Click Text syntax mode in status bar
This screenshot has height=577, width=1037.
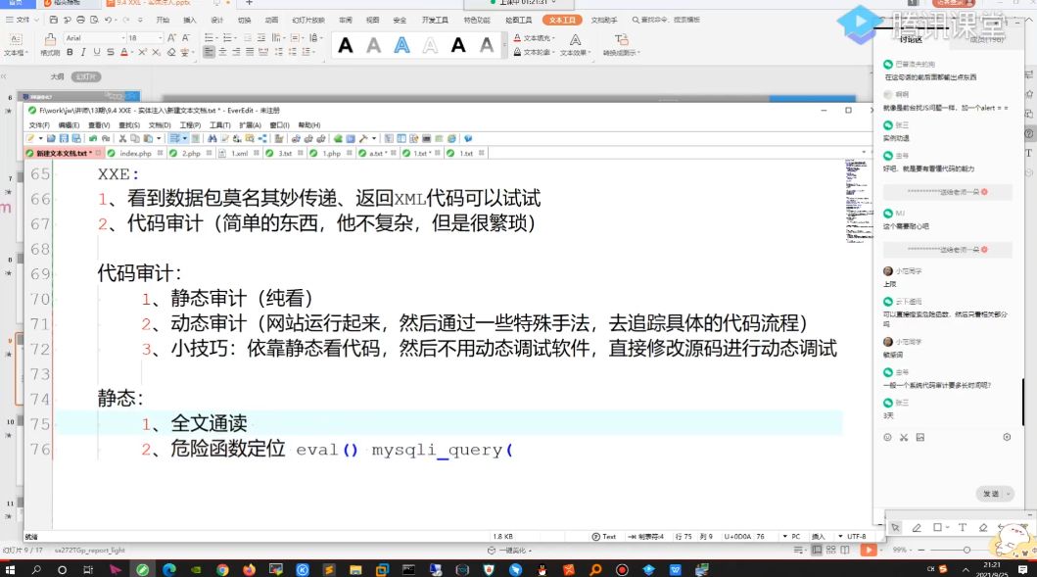click(x=604, y=536)
